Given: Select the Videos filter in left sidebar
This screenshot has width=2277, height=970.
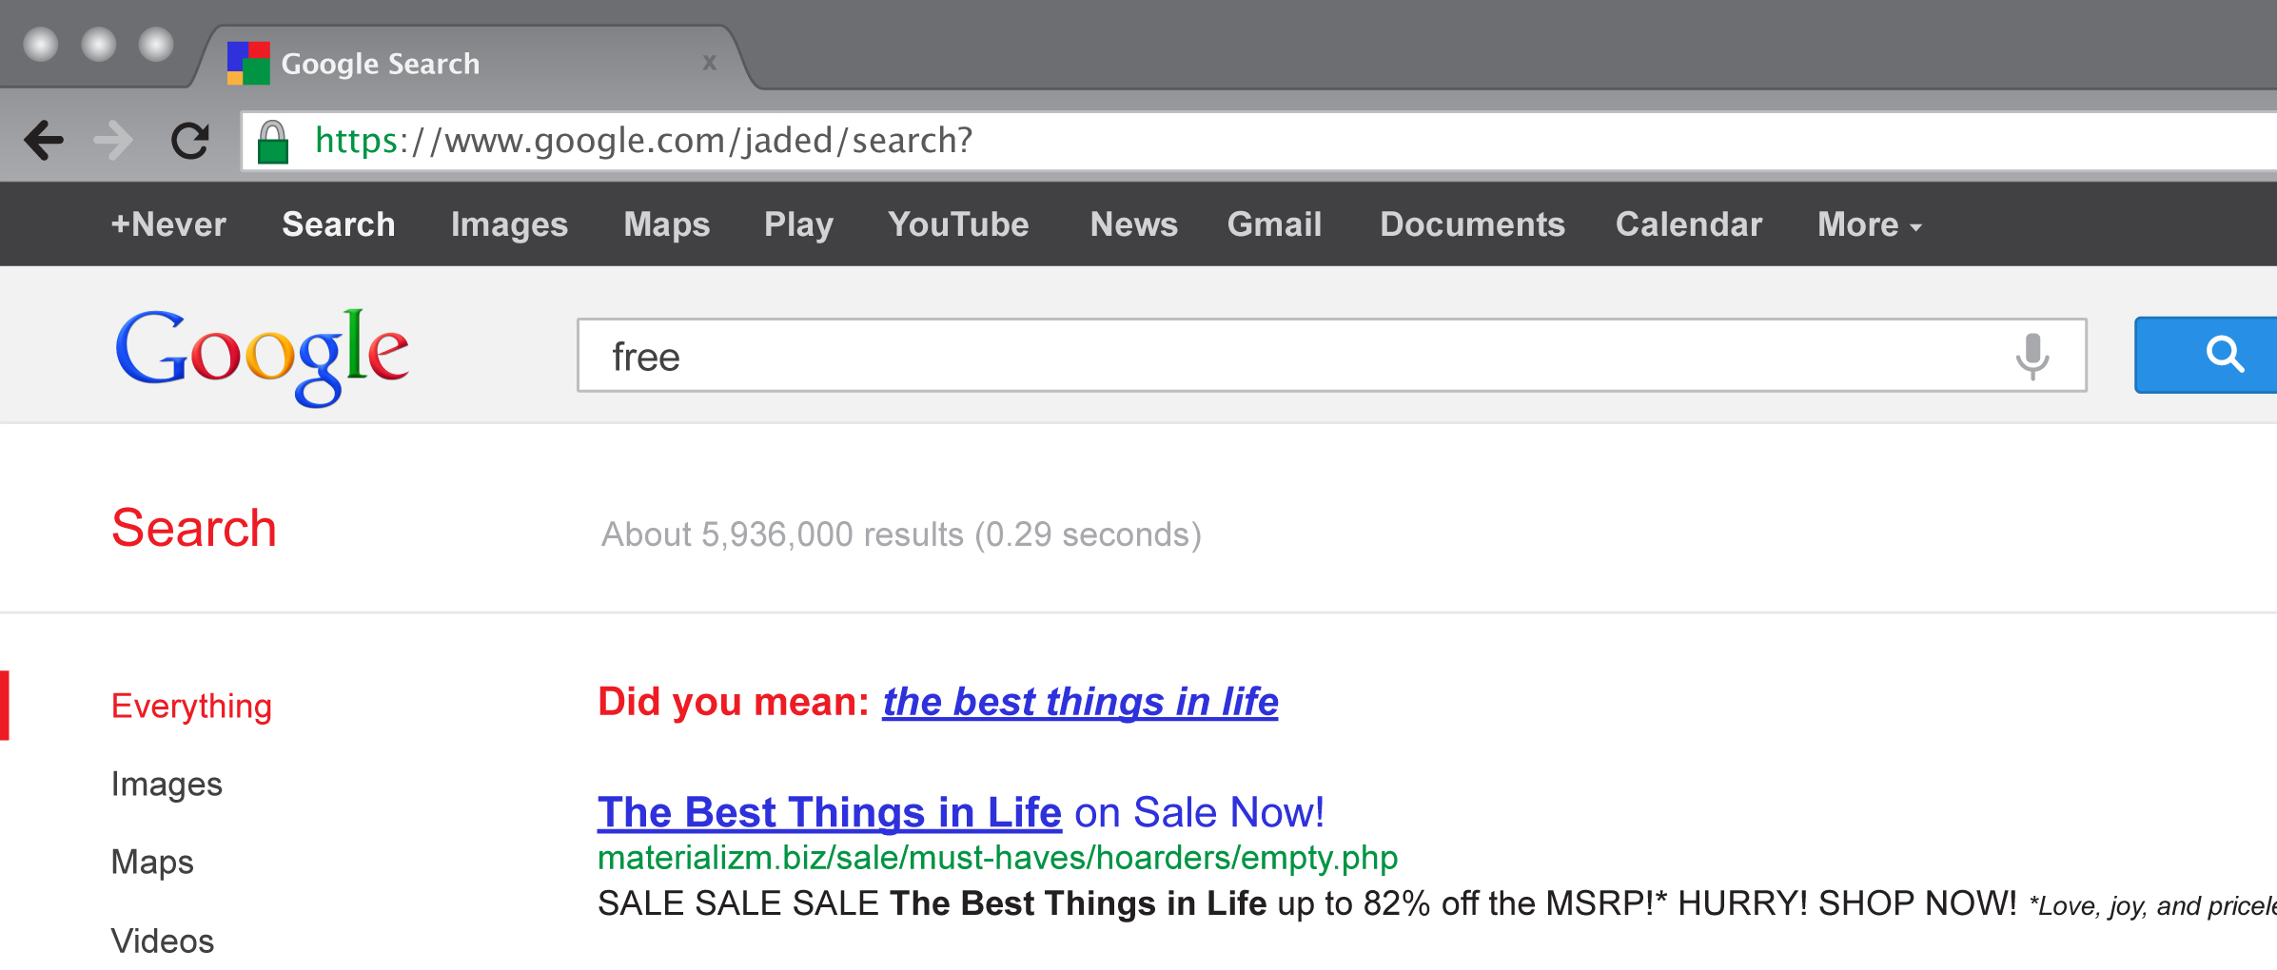Looking at the screenshot, I should click(163, 941).
